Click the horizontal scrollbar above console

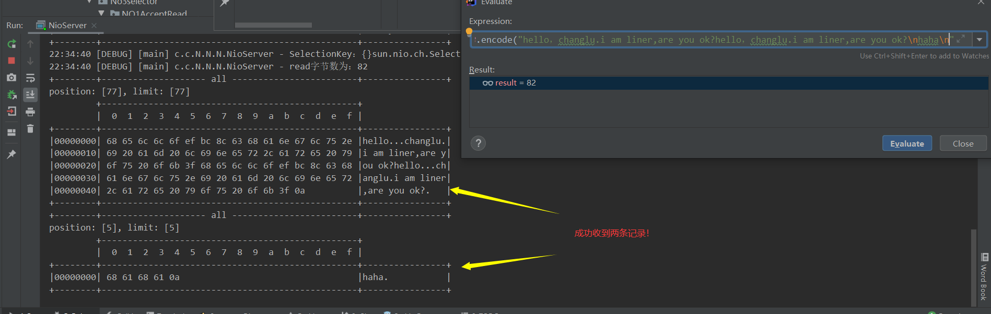273,25
